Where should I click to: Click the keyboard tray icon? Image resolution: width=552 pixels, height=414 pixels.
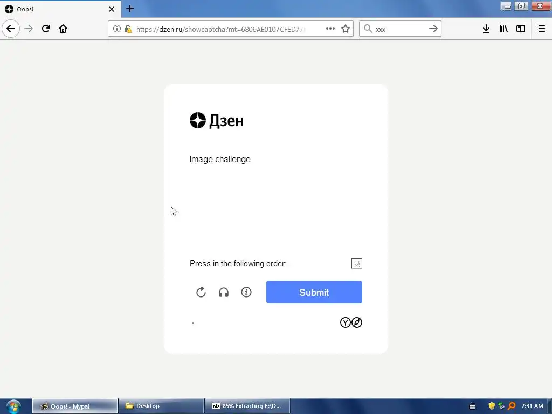[x=472, y=406]
